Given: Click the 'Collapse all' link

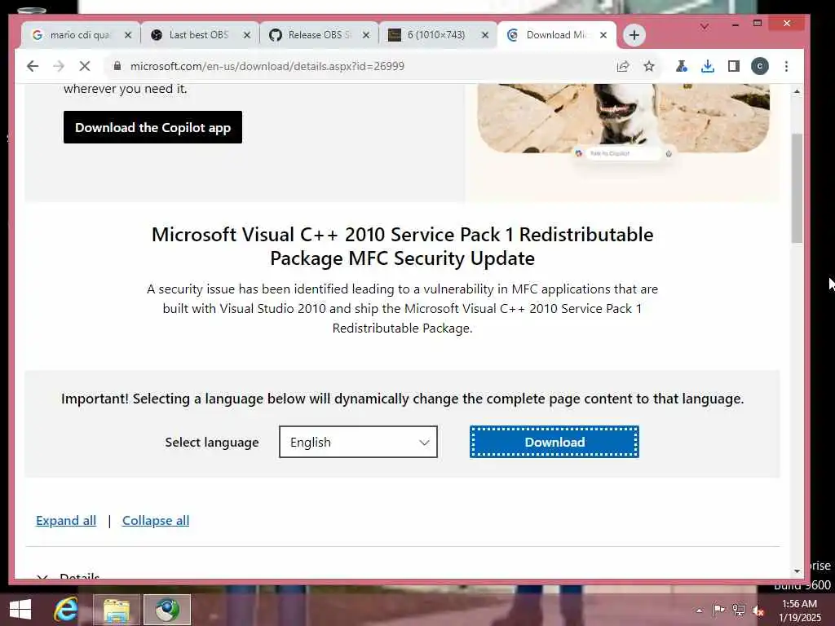Looking at the screenshot, I should click(156, 521).
